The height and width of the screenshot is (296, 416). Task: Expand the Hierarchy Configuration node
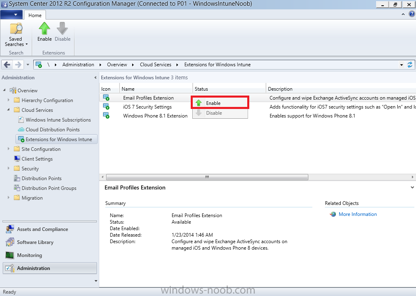click(9, 100)
